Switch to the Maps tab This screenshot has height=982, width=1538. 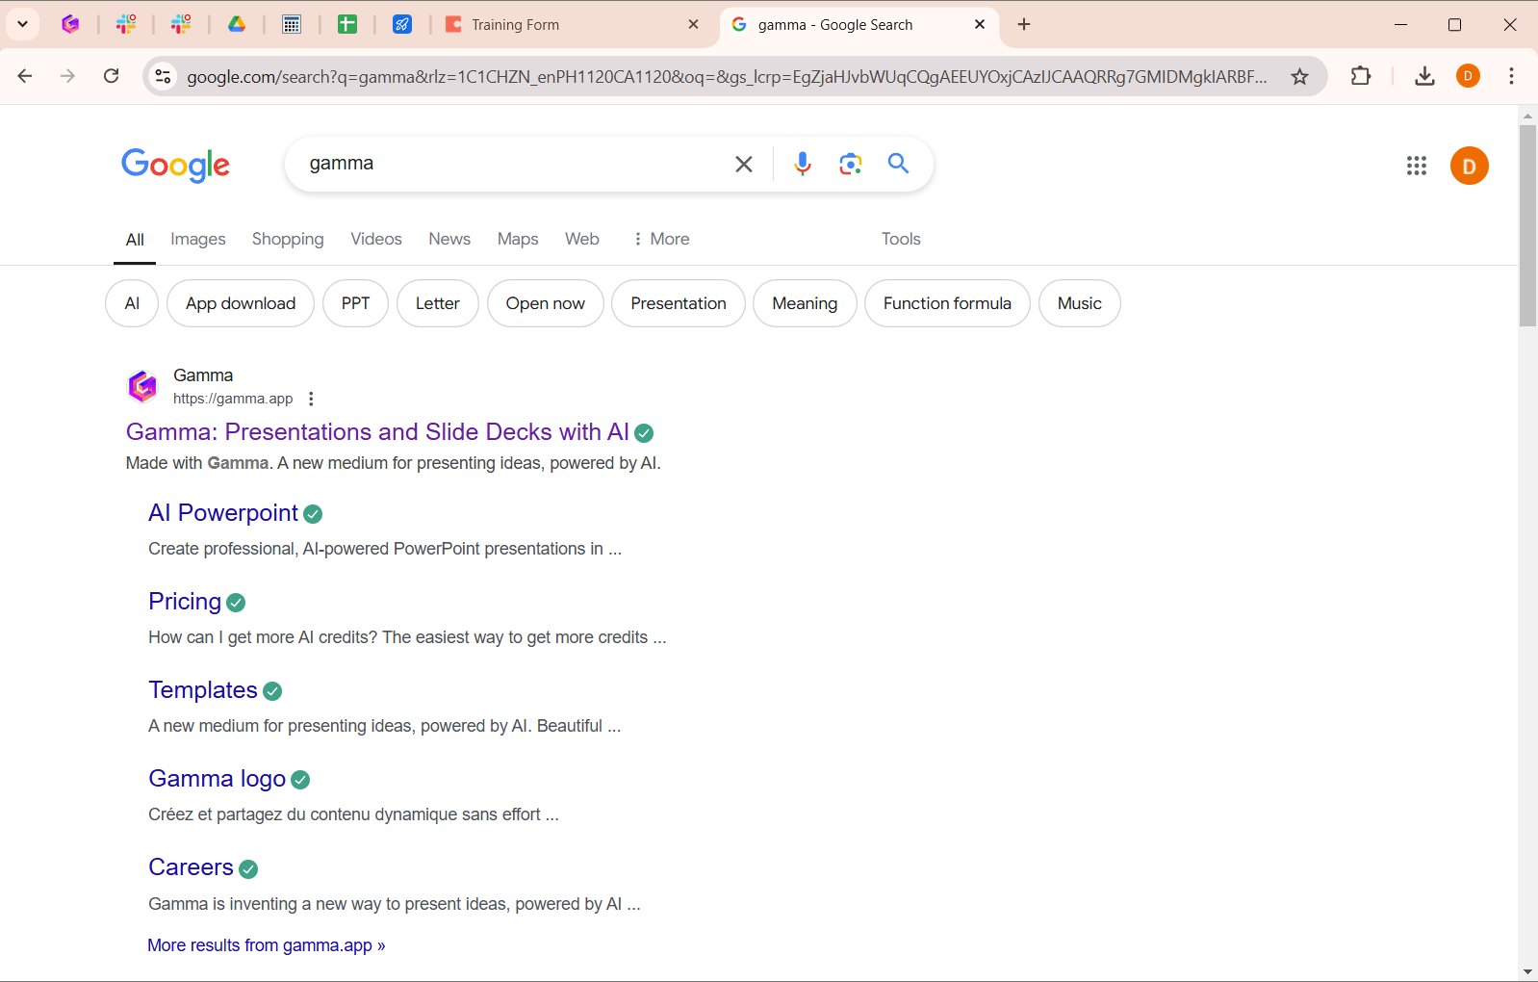(x=518, y=239)
